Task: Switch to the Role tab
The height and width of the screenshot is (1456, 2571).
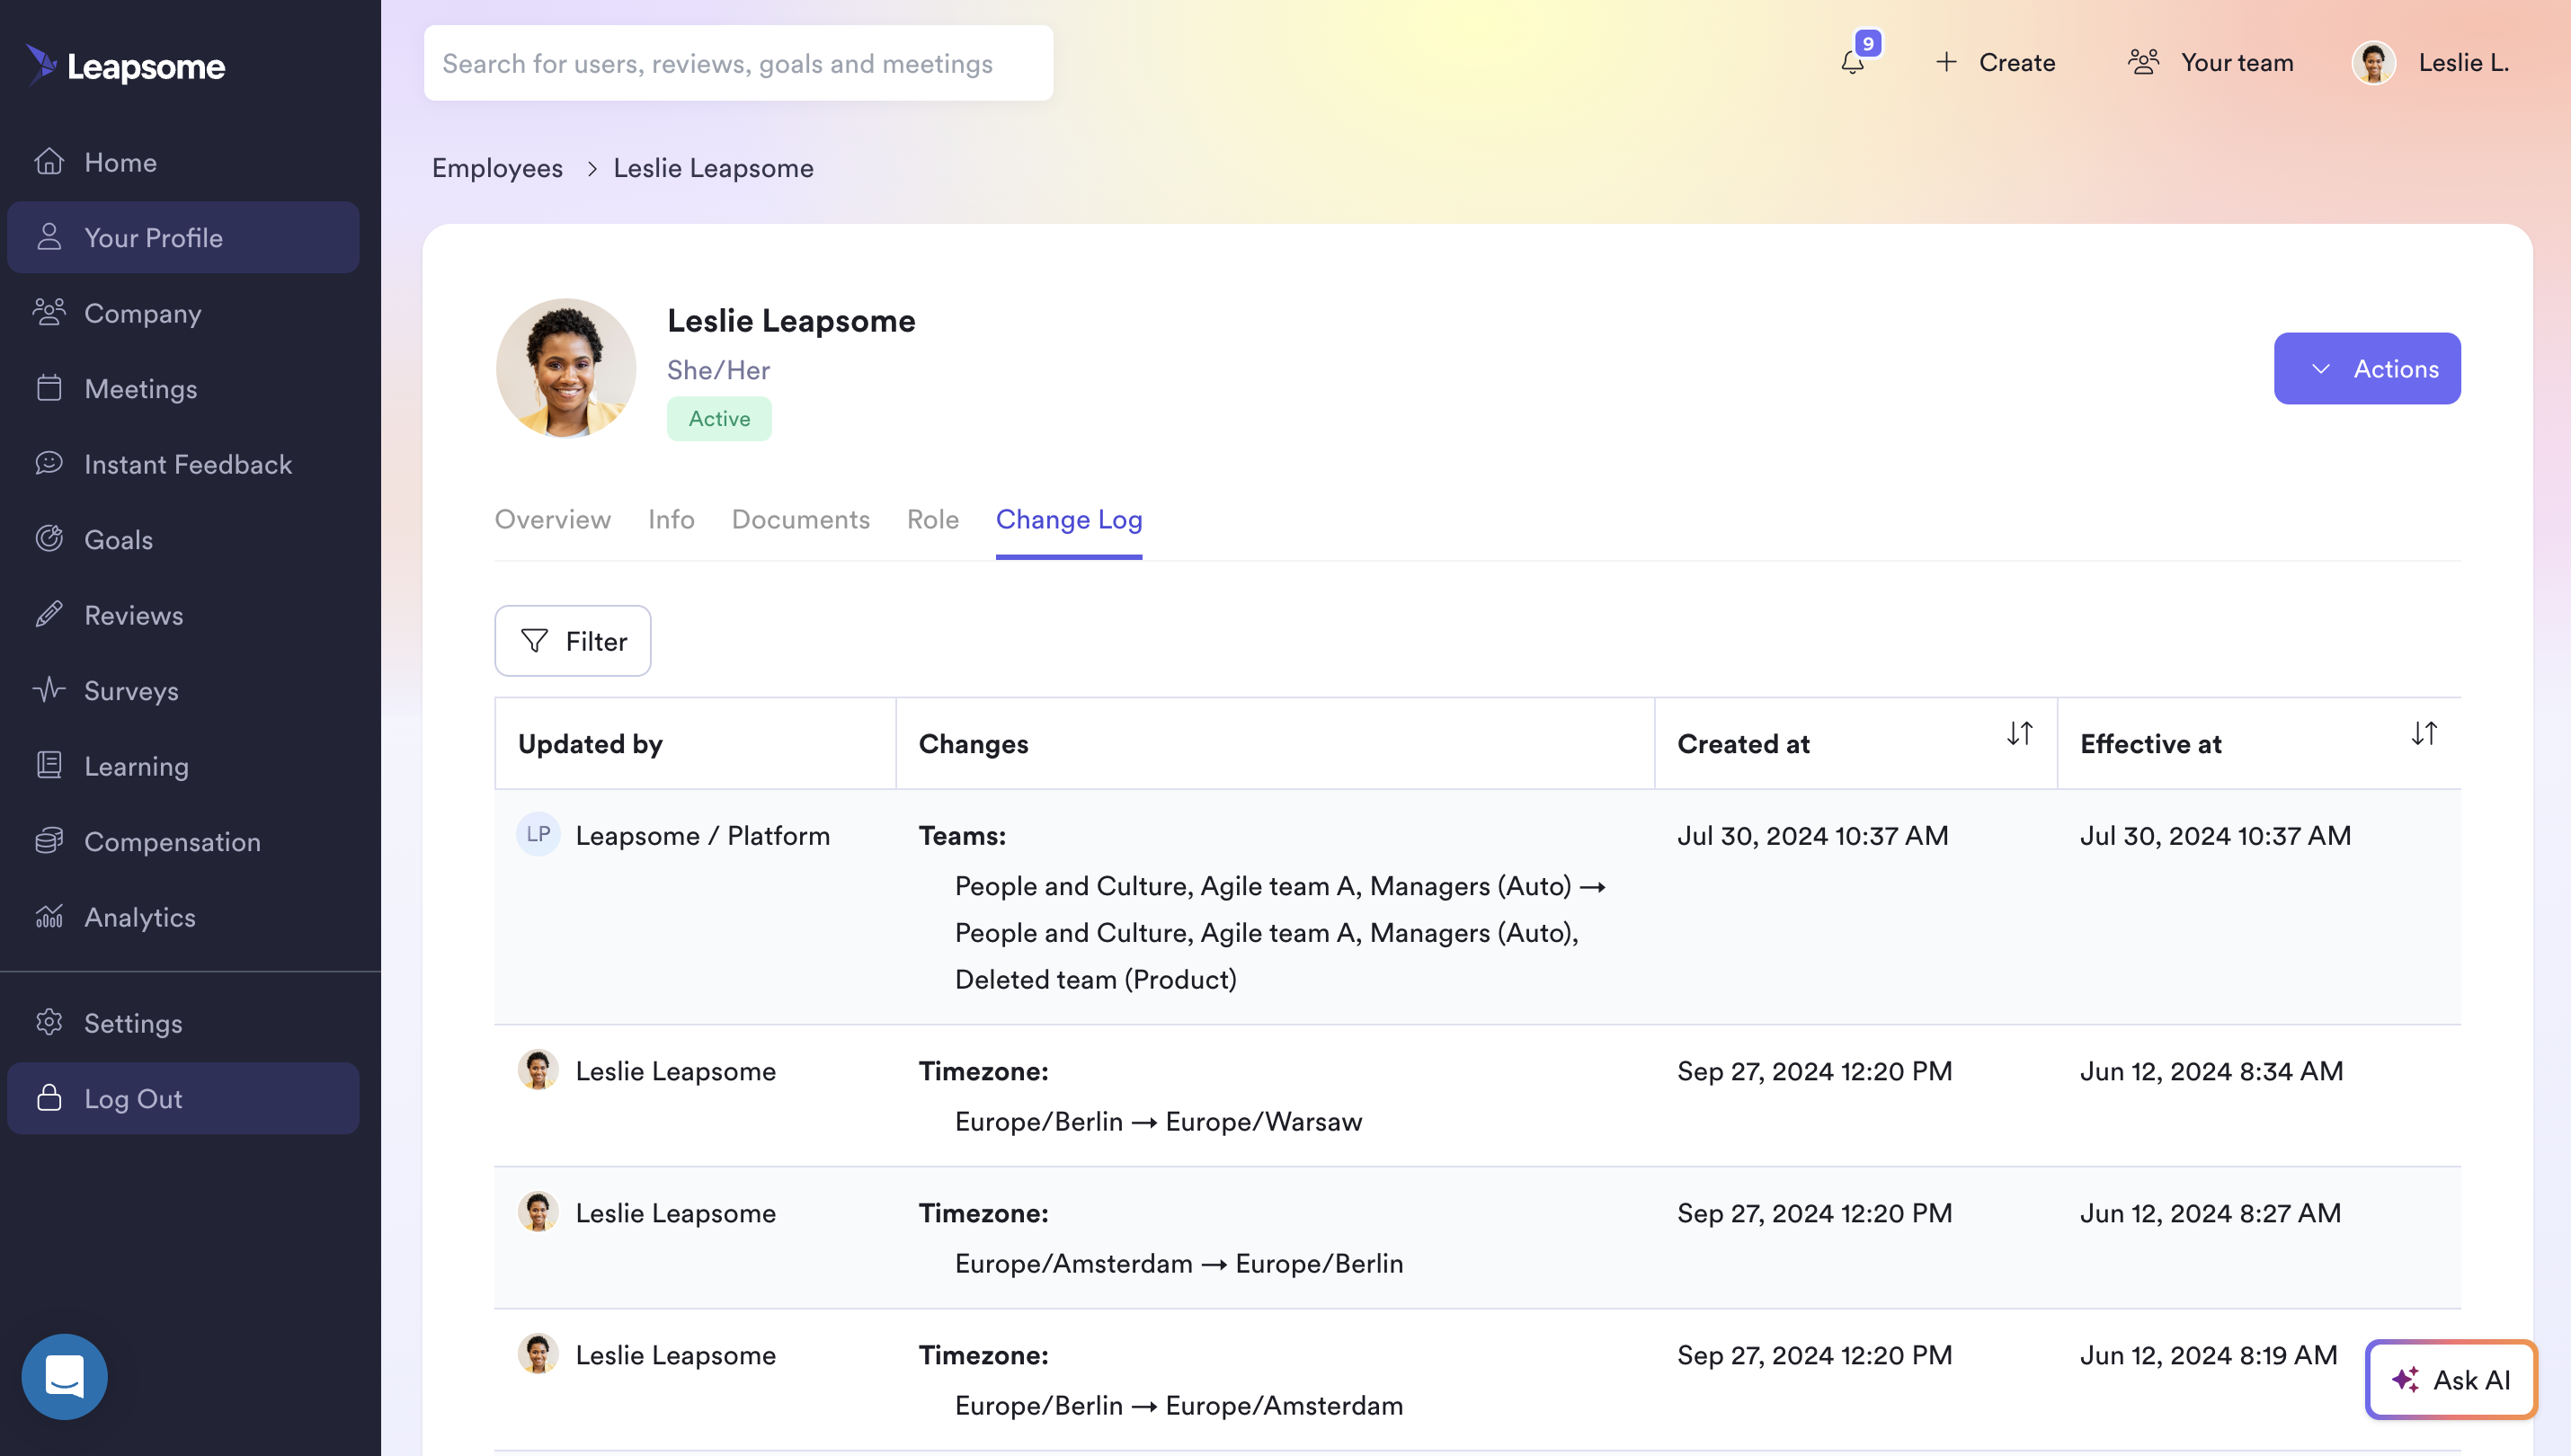Action: (932, 519)
